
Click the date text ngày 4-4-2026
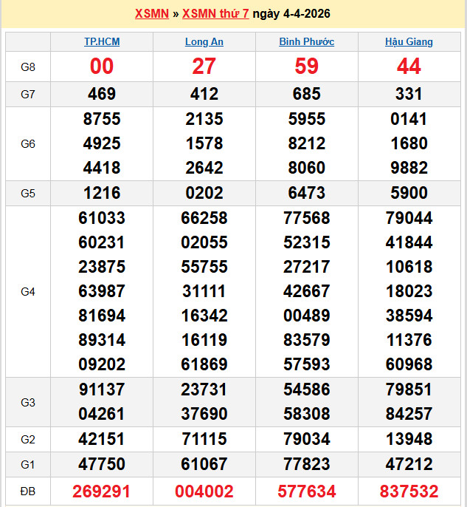pyautogui.click(x=291, y=14)
